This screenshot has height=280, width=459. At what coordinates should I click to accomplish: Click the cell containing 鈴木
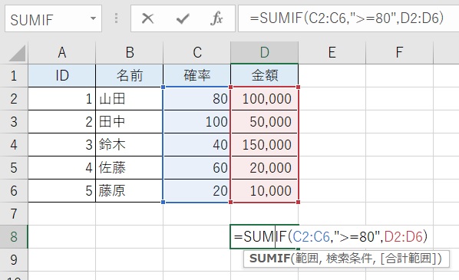(130, 145)
